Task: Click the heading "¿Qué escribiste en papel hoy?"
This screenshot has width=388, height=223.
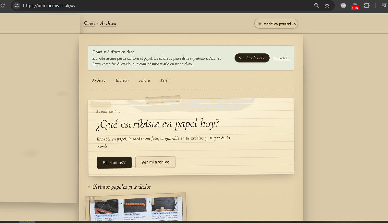Action: point(158,124)
